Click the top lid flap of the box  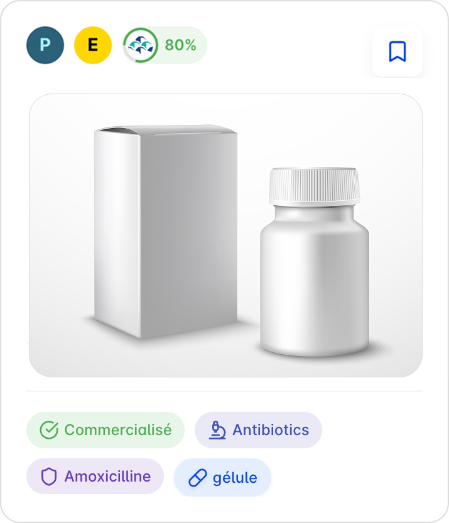pos(166,130)
